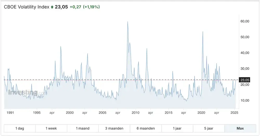Screen dimensions: 260x136
Task: Switch chart to 3 maanden range
Action: (x=114, y=128)
